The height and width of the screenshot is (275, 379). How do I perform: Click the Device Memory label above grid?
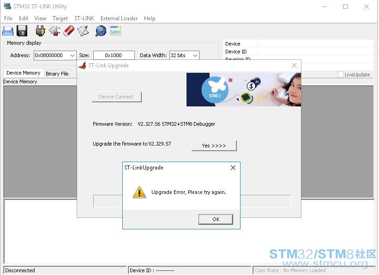tap(20, 82)
